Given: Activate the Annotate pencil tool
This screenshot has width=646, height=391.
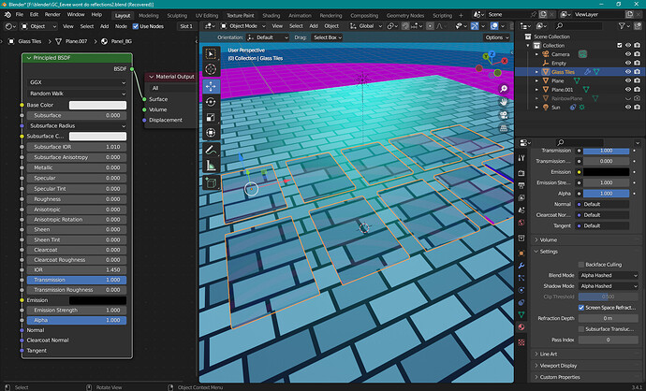Looking at the screenshot, I should (x=211, y=151).
